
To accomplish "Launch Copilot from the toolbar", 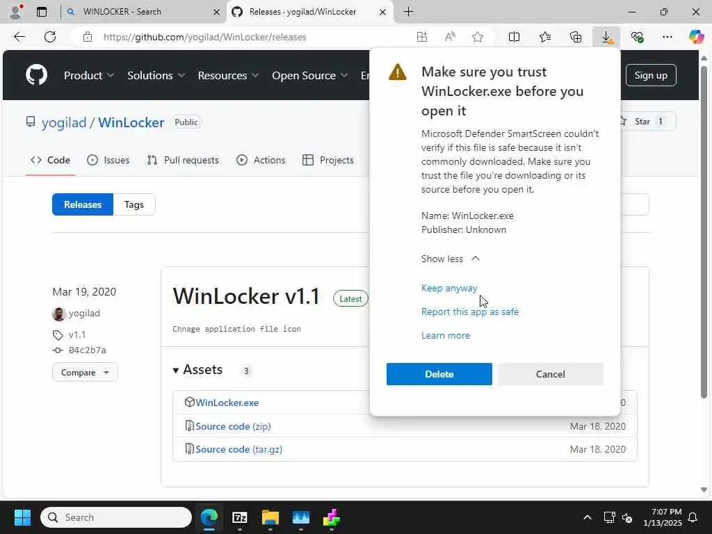I will point(696,36).
